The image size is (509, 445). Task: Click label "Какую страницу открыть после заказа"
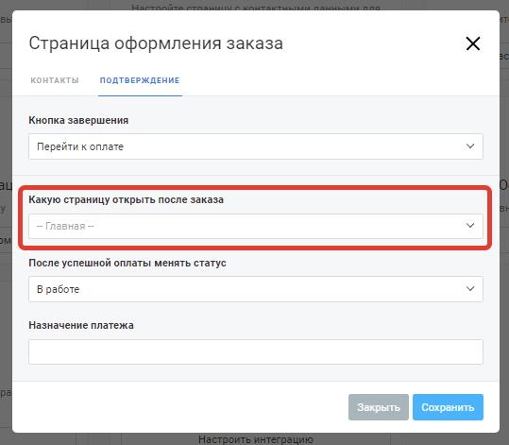[126, 199]
